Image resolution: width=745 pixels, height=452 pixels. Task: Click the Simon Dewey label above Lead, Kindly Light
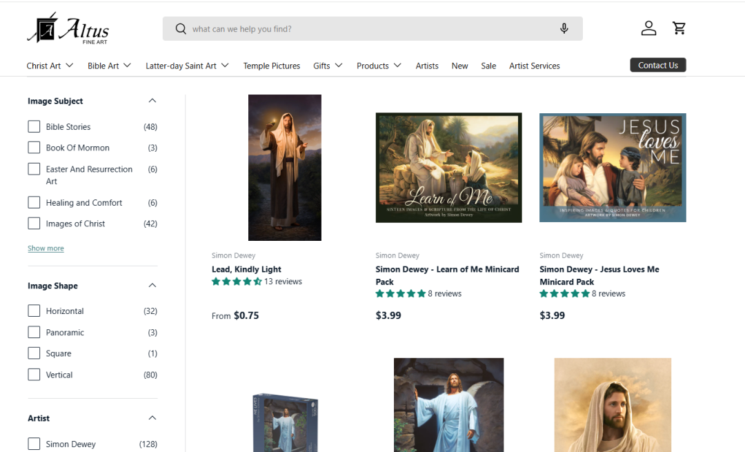233,256
